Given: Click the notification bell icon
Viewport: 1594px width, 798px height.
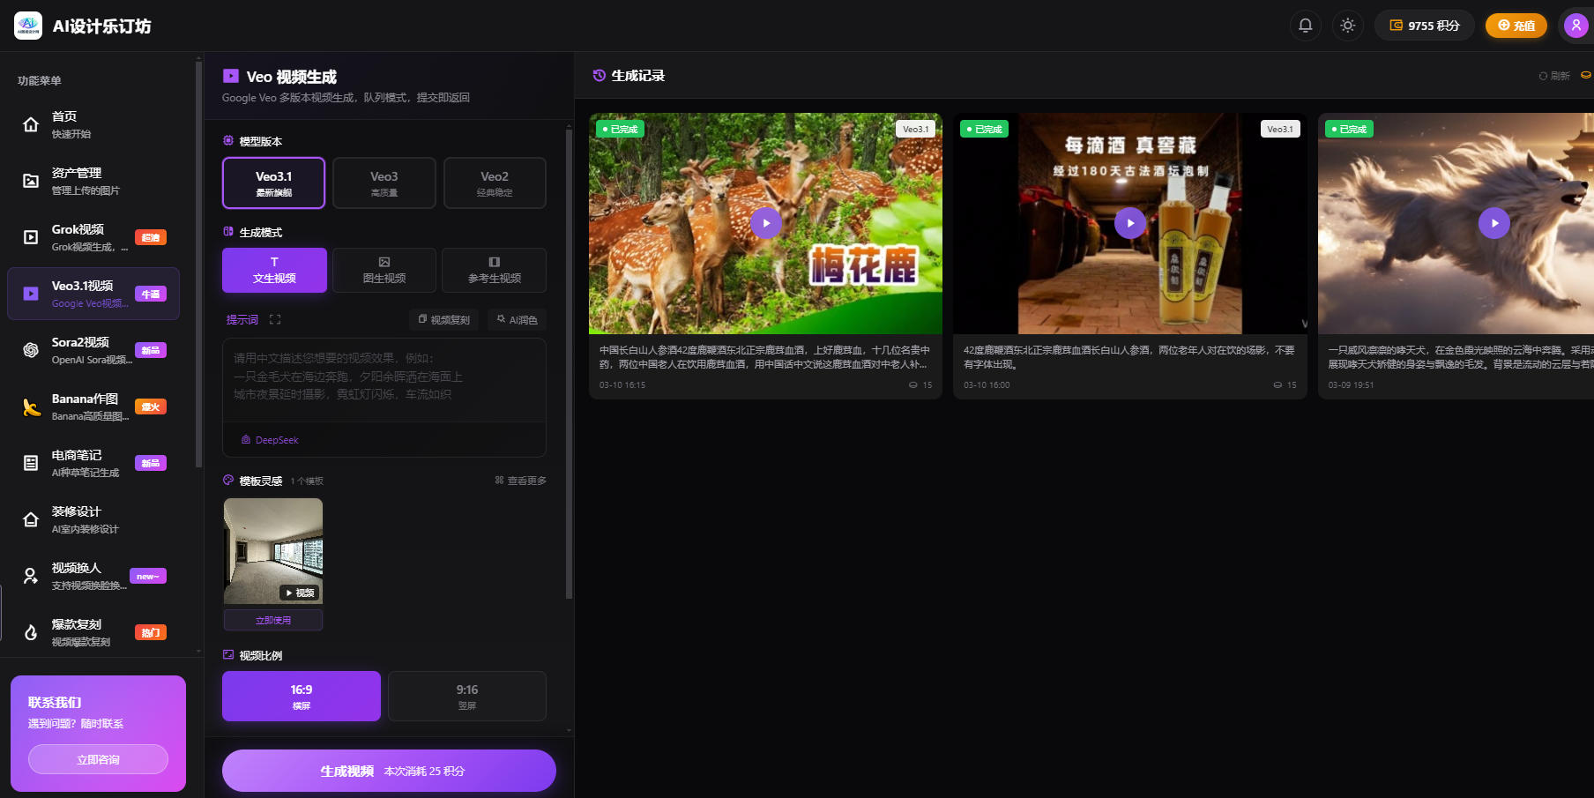Looking at the screenshot, I should (x=1305, y=26).
